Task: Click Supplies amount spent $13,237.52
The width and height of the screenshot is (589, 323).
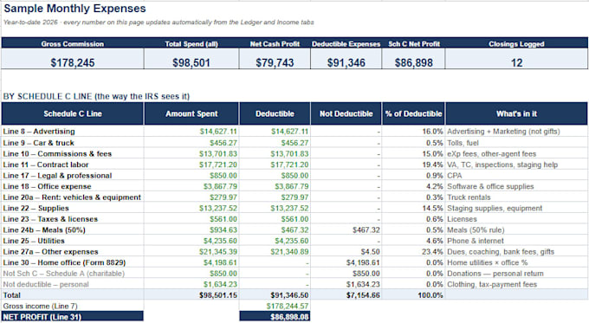Action: pos(218,208)
